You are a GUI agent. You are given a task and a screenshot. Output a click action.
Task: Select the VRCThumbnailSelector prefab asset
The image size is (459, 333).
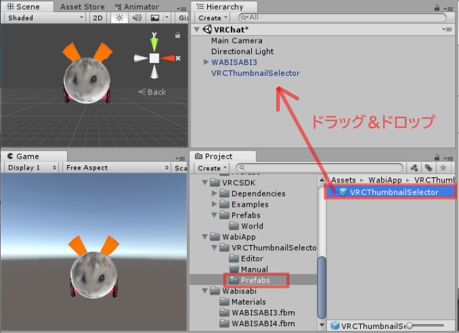[x=391, y=192]
